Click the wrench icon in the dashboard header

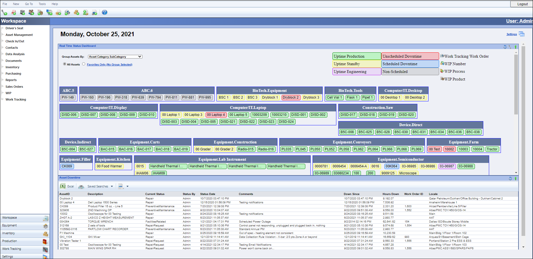pos(510,47)
